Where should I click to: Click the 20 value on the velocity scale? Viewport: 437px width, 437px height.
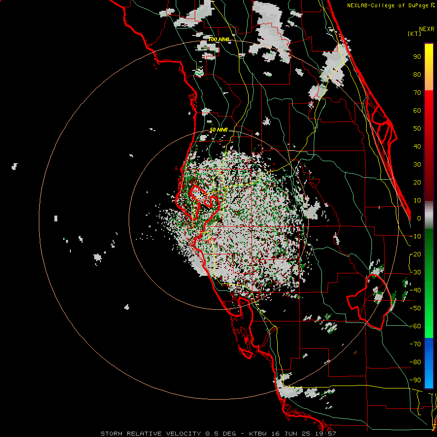click(417, 183)
